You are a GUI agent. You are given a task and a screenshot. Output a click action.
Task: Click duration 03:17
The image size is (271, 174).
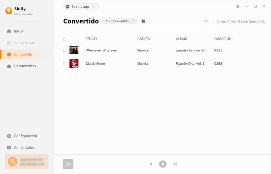pyautogui.click(x=218, y=50)
